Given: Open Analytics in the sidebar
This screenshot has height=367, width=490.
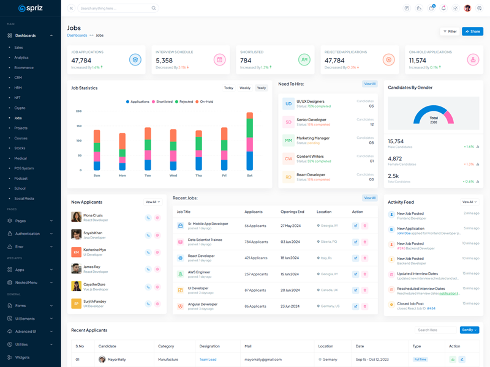Looking at the screenshot, I should click(x=21, y=57).
